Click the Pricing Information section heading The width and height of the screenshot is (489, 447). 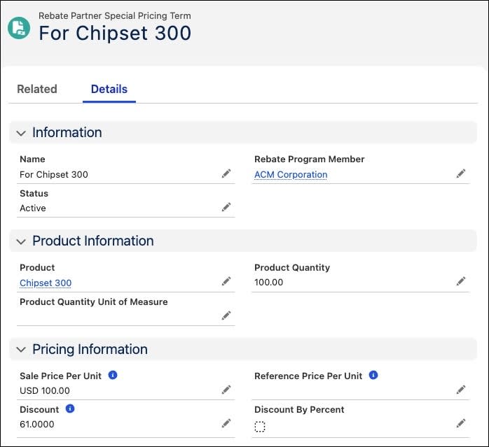coord(90,349)
